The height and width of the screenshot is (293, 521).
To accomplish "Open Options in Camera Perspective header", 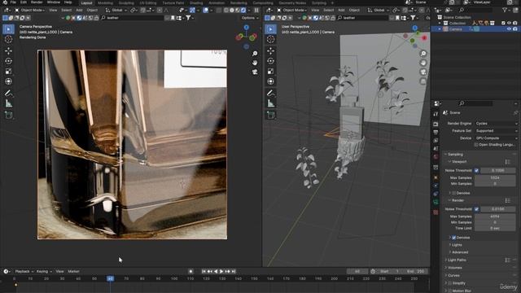I will (x=250, y=18).
